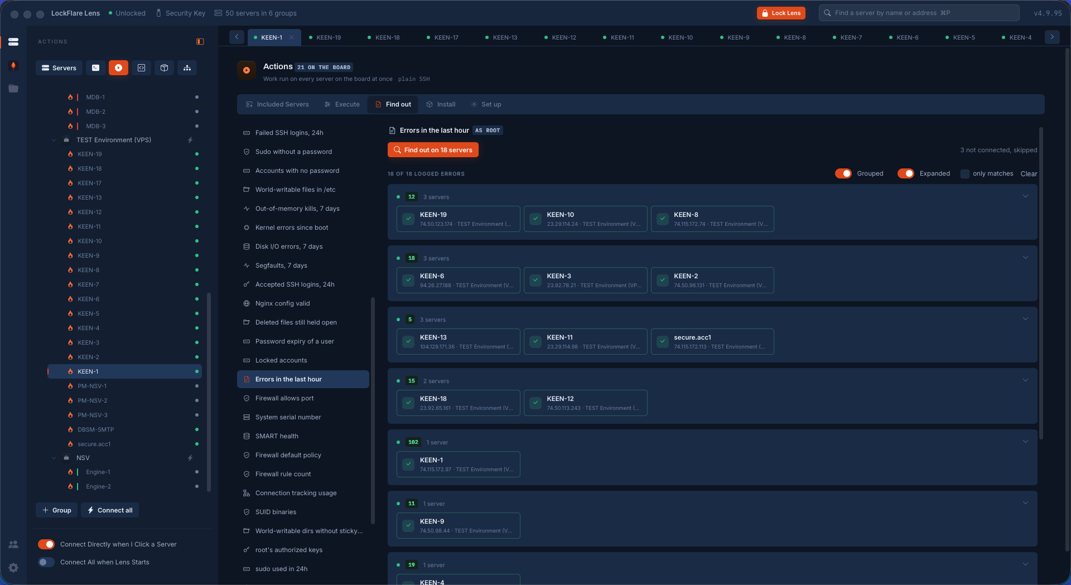
Task: Click the check mark on KEEN-19 card
Action: click(408, 219)
